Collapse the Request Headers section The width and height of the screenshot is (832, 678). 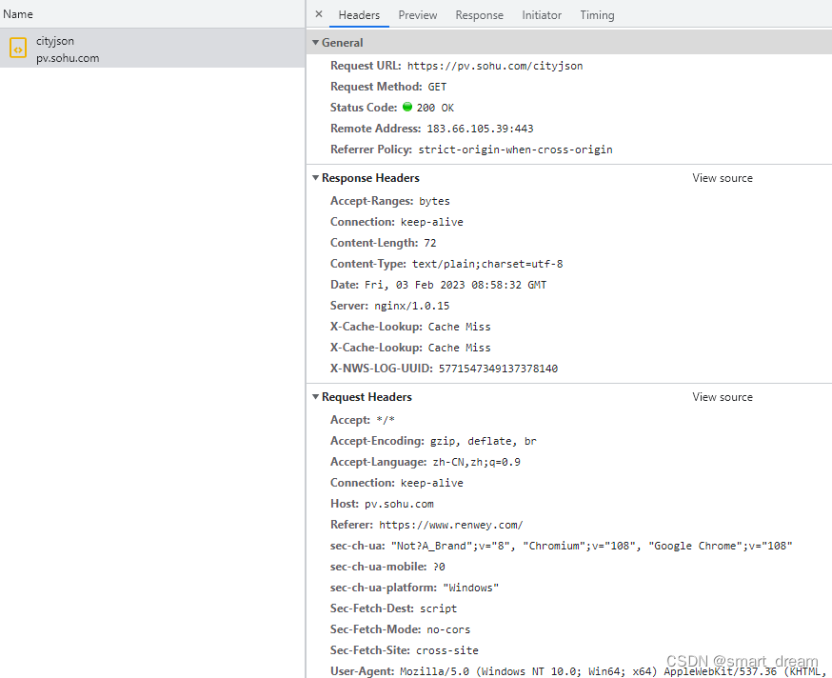click(x=316, y=397)
